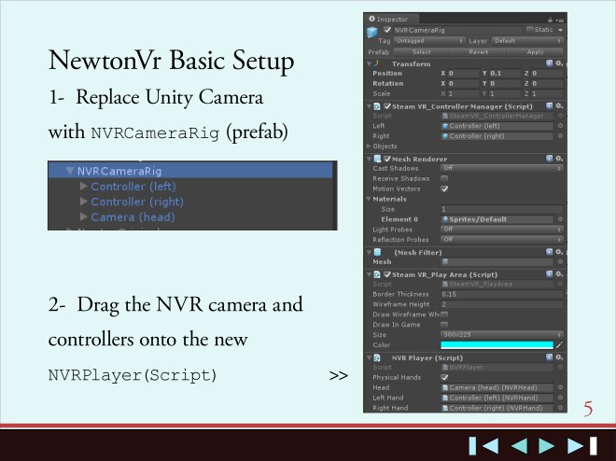616x461 pixels.
Task: Jump to the last slide
Action: (x=579, y=444)
